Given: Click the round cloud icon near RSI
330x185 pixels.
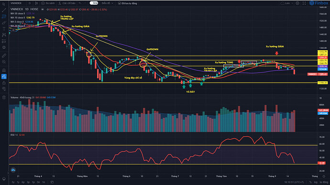Looking at the screenshot, I should [x=13, y=170].
